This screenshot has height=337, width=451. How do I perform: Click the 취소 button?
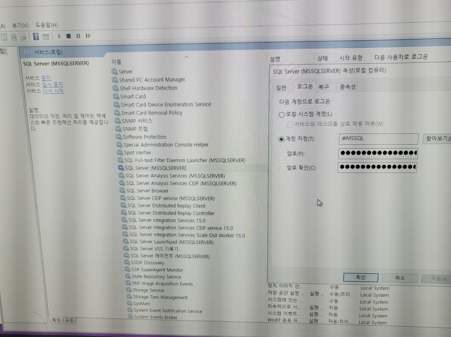[x=400, y=278]
